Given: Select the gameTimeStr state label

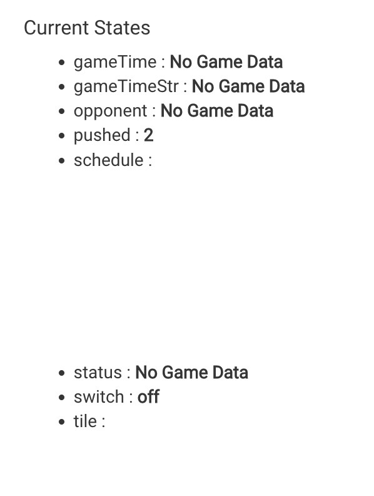Looking at the screenshot, I should 126,86.
